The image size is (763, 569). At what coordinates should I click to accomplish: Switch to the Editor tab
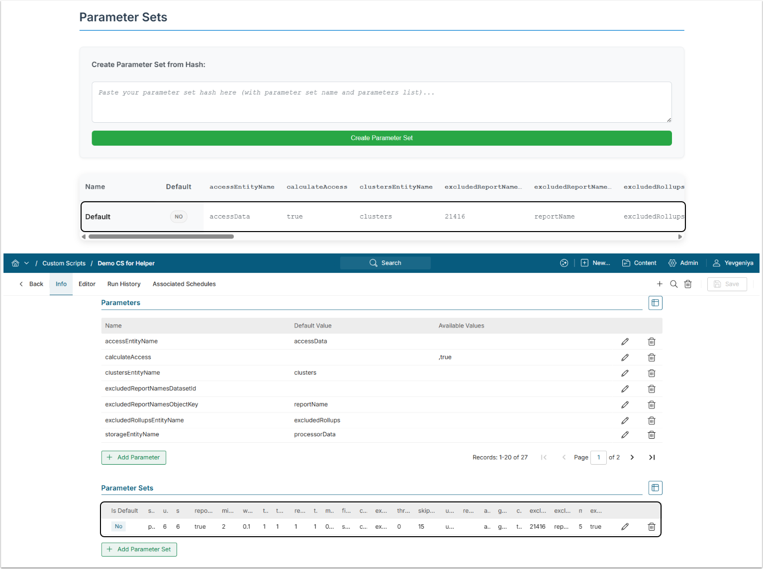[87, 284]
